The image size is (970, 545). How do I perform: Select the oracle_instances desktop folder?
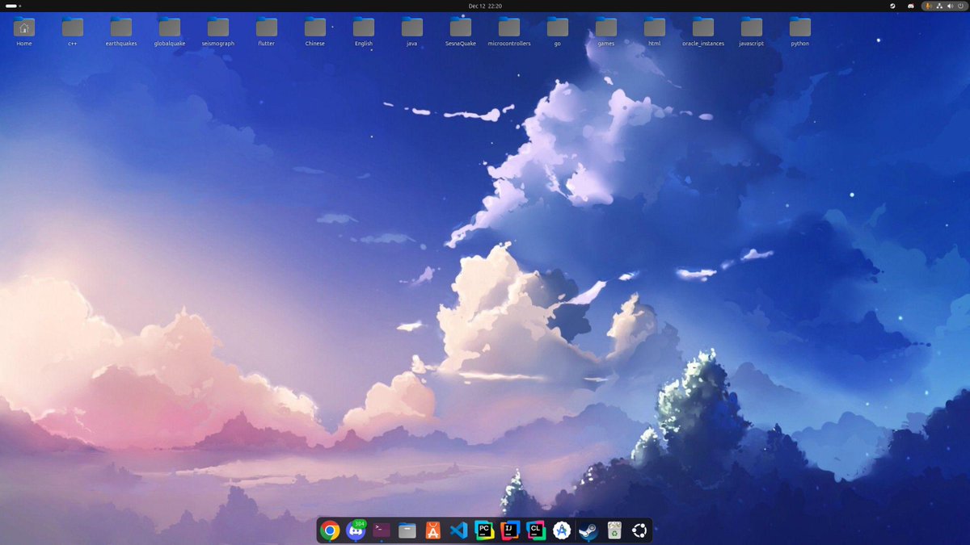pyautogui.click(x=703, y=31)
